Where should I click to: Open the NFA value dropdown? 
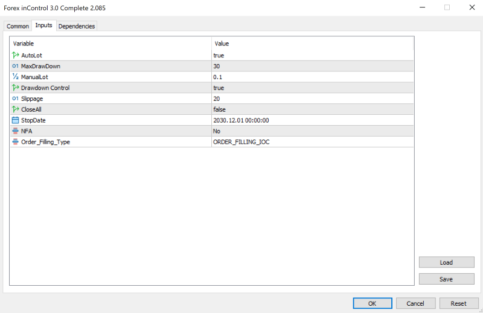312,131
